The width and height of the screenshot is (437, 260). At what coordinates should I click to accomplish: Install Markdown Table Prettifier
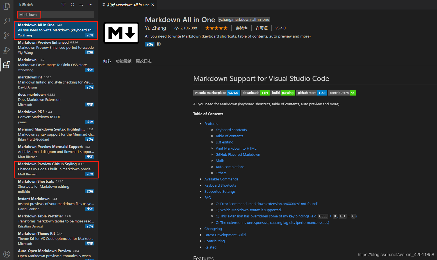point(90,226)
